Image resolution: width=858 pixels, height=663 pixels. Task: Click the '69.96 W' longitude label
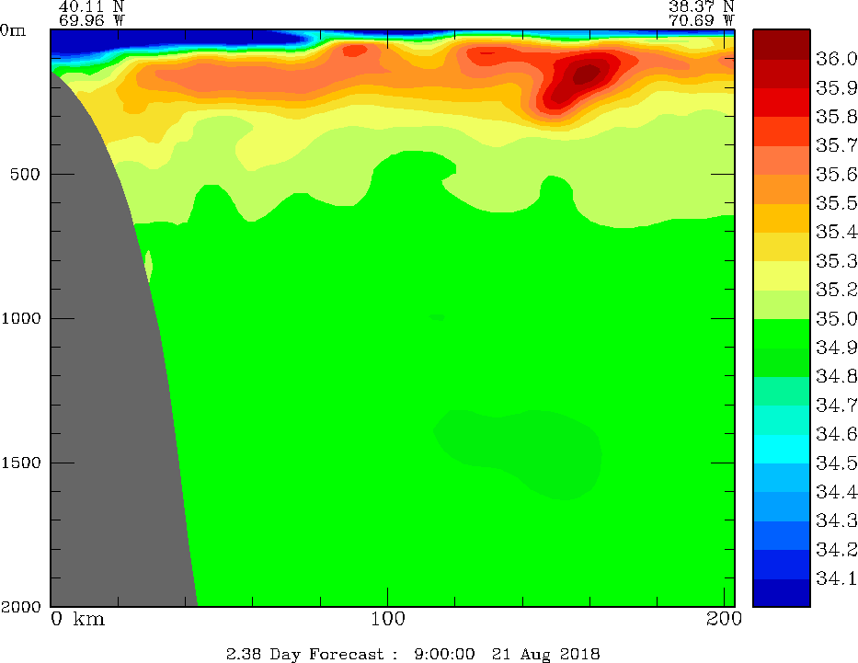pos(91,20)
